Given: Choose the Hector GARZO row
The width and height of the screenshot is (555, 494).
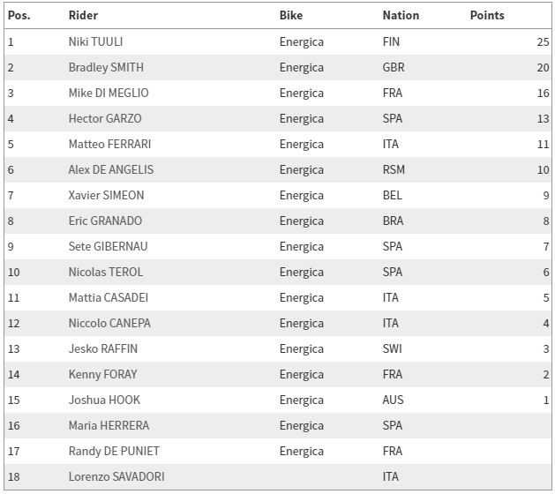Looking at the screenshot, I should tap(277, 118).
